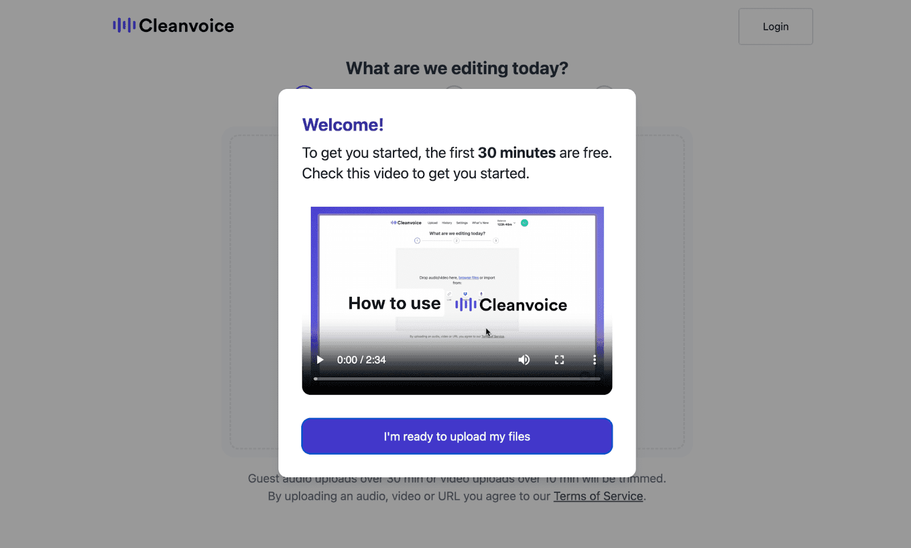Viewport: 911px width, 548px height.
Task: Click the "Welcome!" heading
Action: point(343,125)
